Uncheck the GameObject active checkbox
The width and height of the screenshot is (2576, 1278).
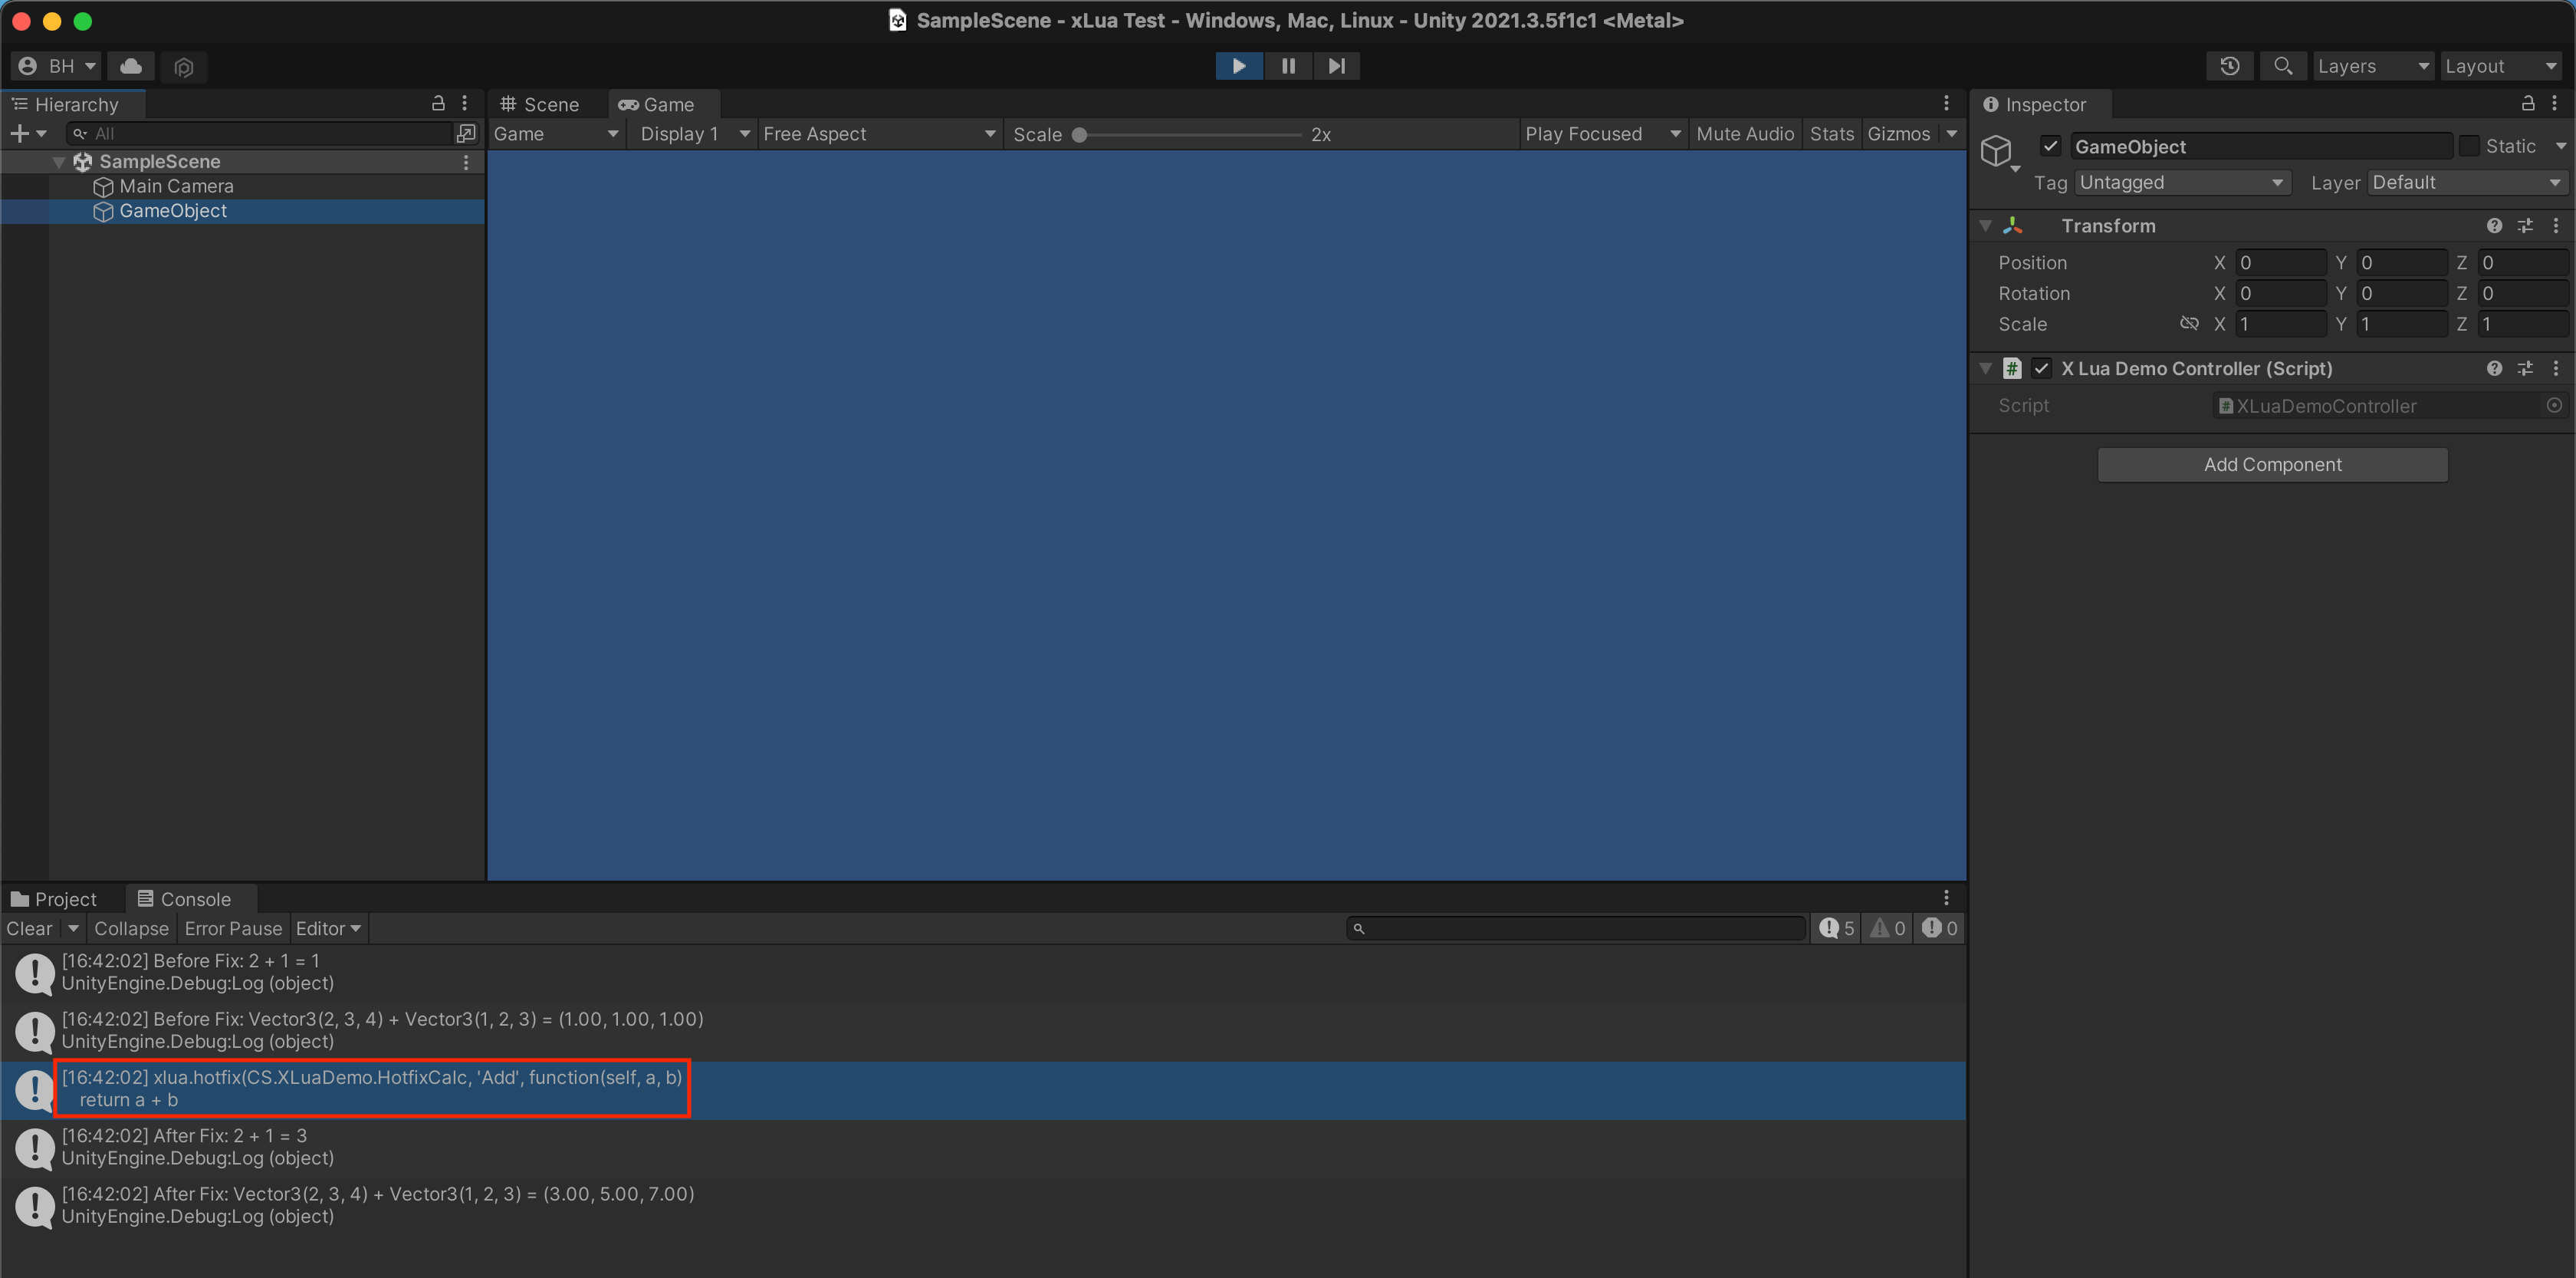point(2050,146)
